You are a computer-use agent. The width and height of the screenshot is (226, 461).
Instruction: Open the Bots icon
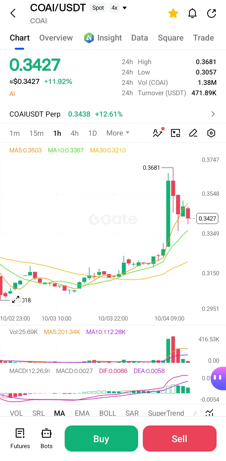pos(46,438)
